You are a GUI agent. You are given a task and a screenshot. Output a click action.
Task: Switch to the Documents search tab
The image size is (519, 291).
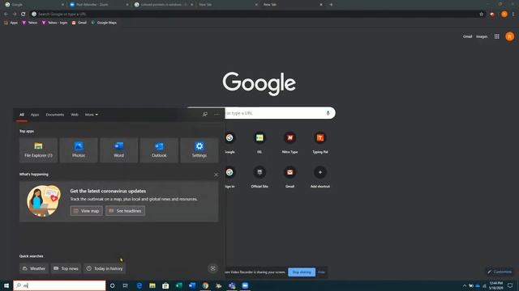point(55,115)
